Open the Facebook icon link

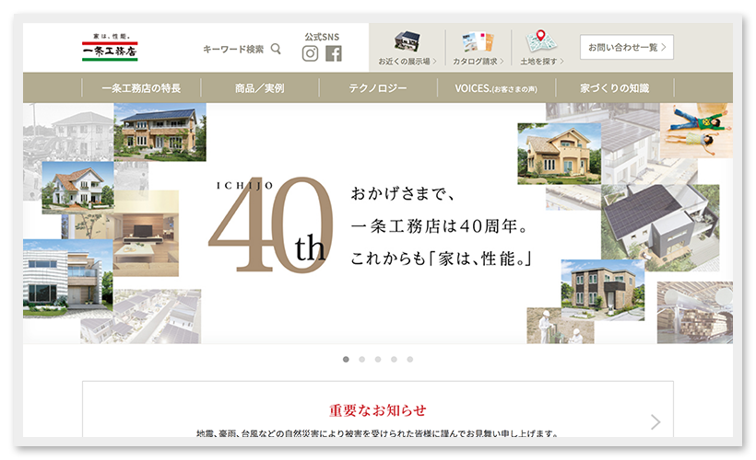click(x=334, y=53)
